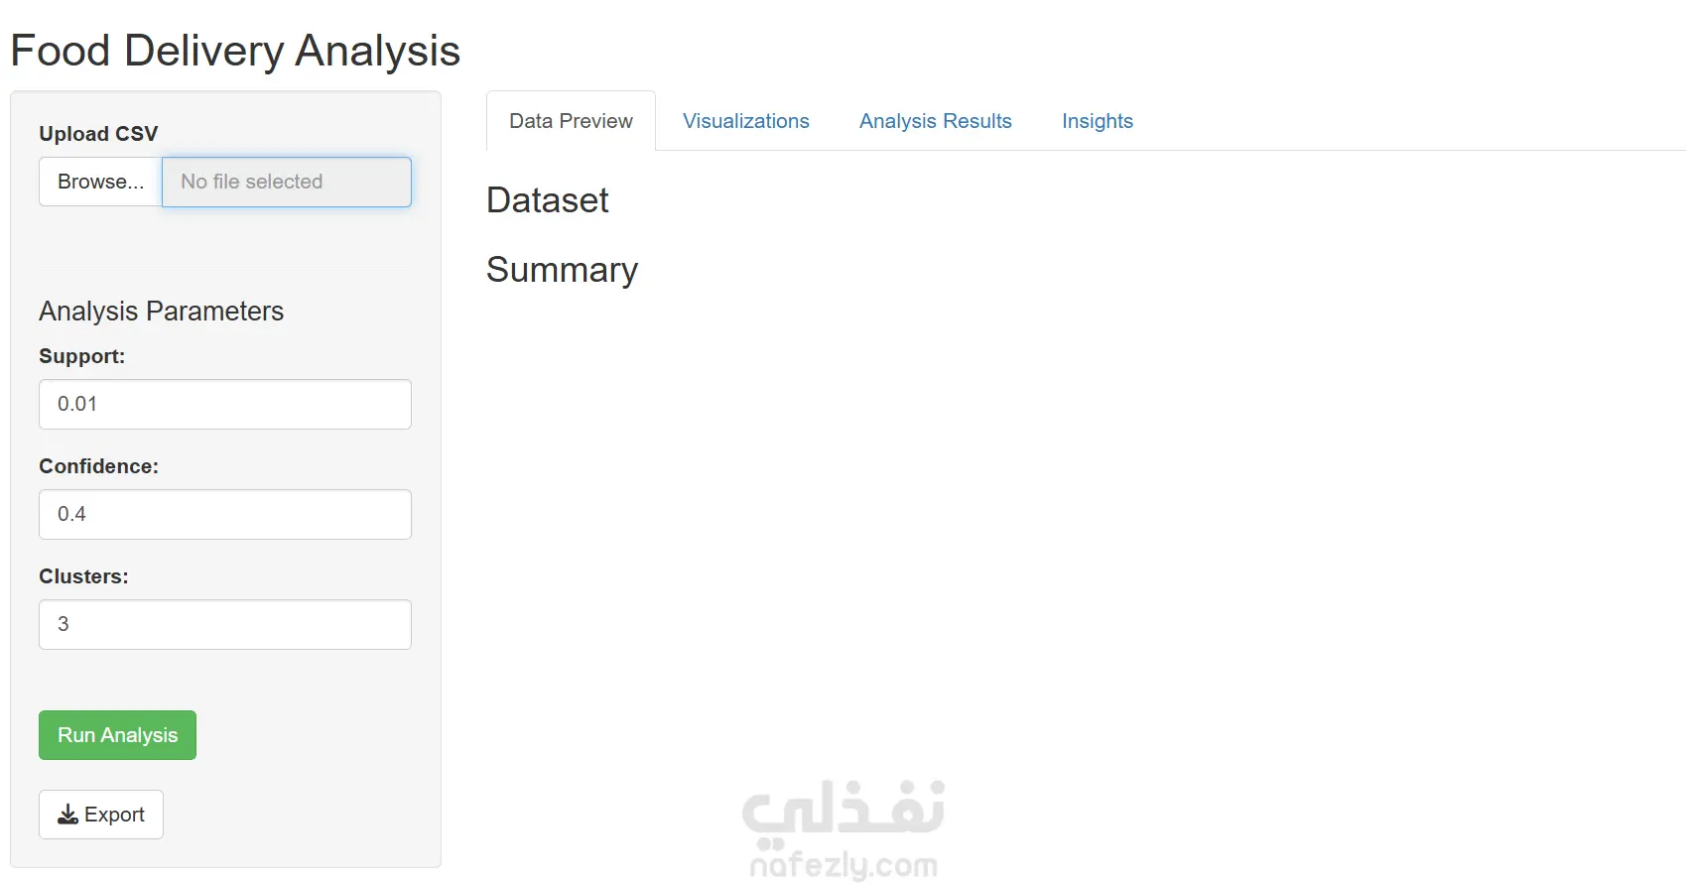1686x884 pixels.
Task: Focus the Support input showing 0.01
Action: (x=225, y=405)
